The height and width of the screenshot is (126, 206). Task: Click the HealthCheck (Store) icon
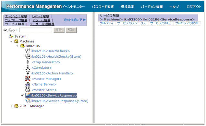point(28,56)
